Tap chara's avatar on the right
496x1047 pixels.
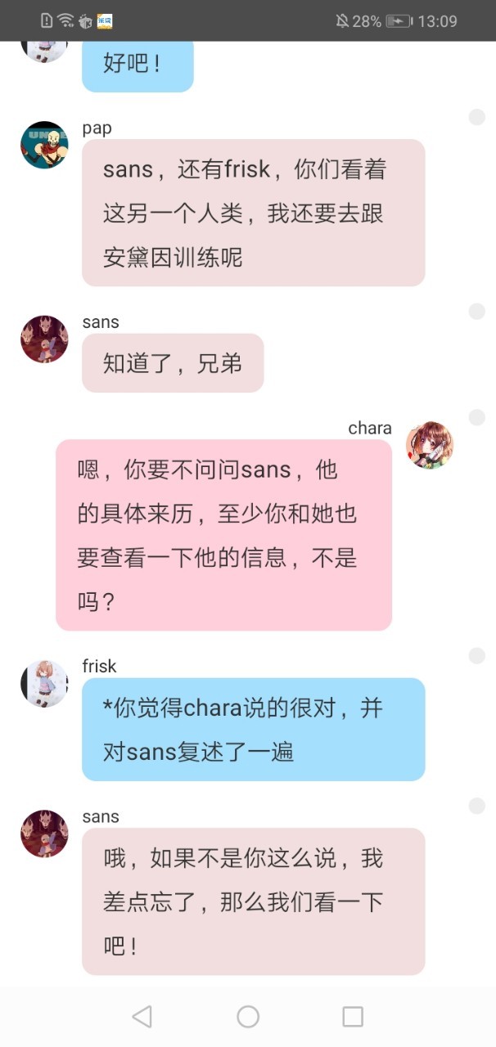pos(430,445)
